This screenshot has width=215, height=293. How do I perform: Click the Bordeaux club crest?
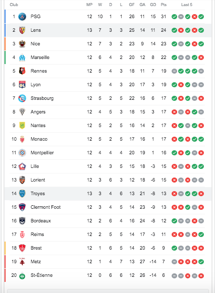(22, 221)
